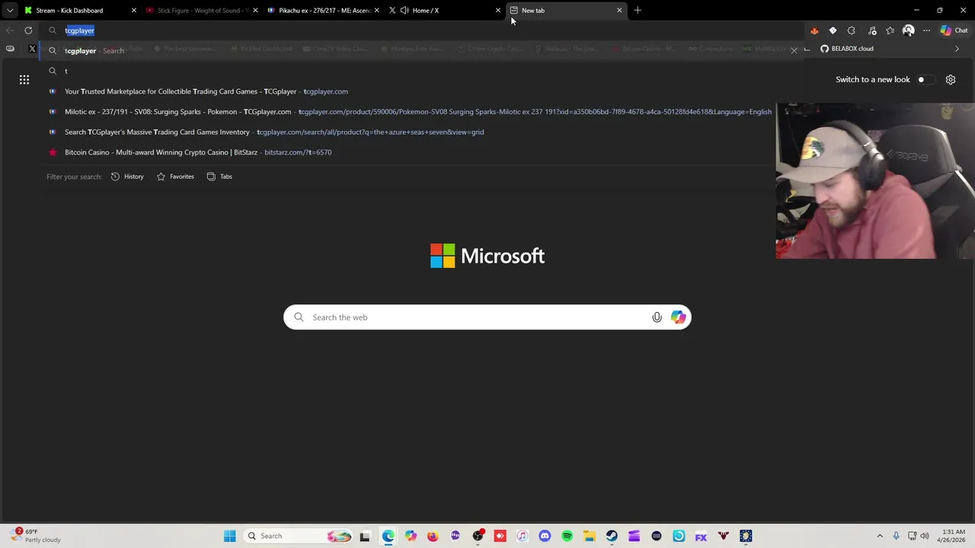The width and height of the screenshot is (975, 548).
Task: Open Copilot icon in web search box
Action: [678, 317]
